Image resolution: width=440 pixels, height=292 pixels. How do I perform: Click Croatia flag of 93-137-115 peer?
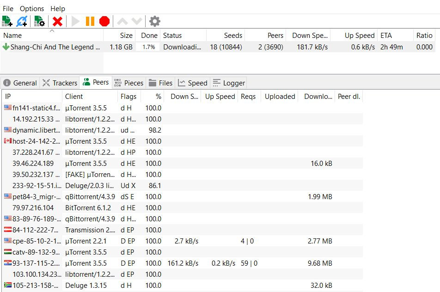tap(7, 263)
